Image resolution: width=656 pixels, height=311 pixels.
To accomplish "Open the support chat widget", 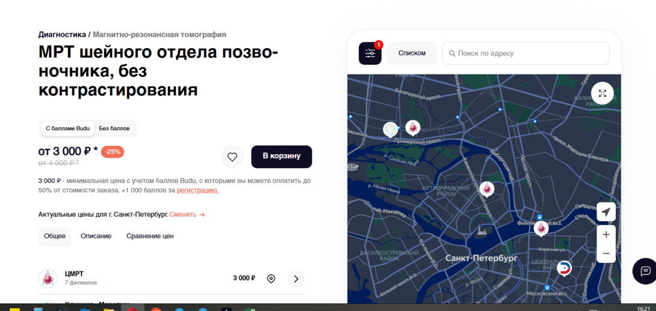I will [x=645, y=271].
